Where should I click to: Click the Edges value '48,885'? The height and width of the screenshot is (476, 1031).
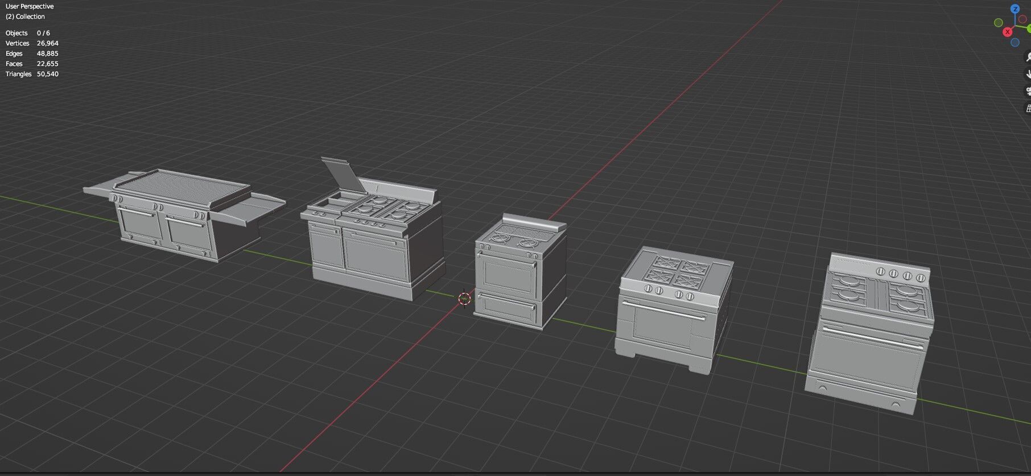tap(47, 53)
